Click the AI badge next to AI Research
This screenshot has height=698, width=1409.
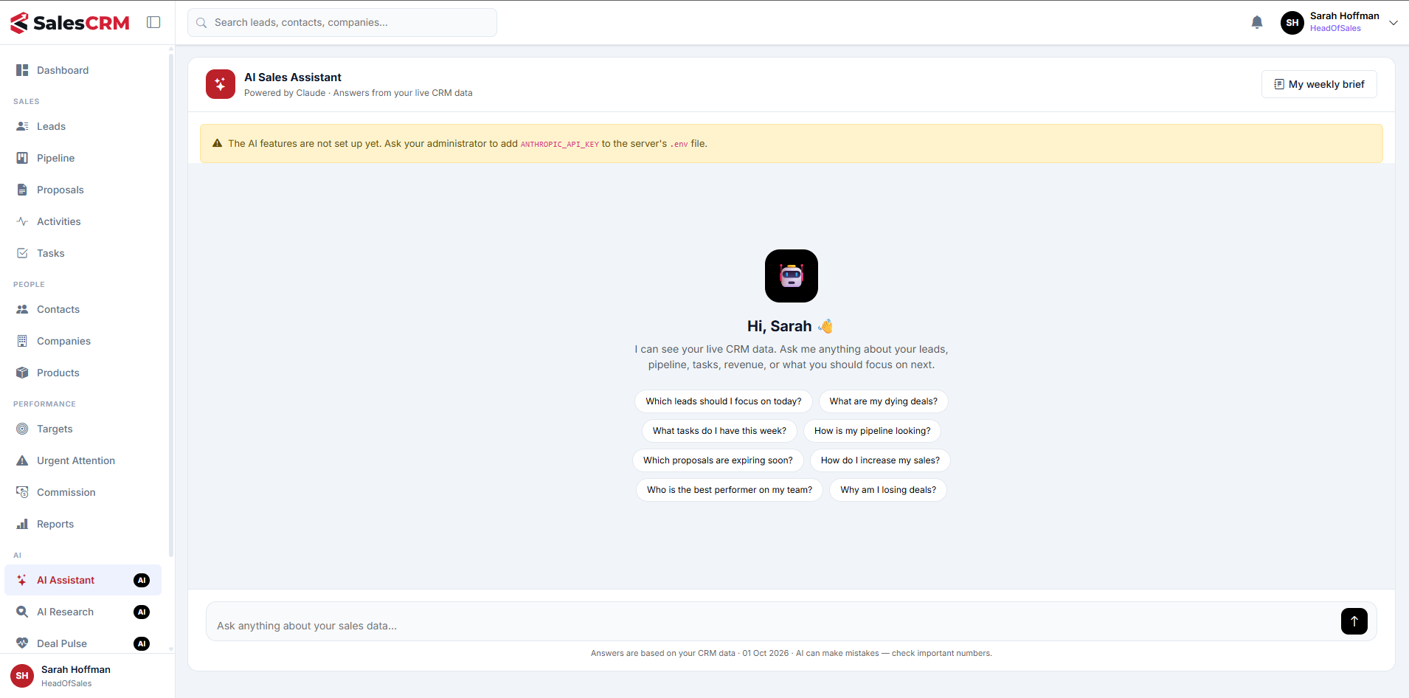click(x=142, y=612)
